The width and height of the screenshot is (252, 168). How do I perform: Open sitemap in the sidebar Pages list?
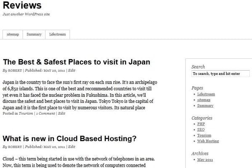(x=204, y=100)
